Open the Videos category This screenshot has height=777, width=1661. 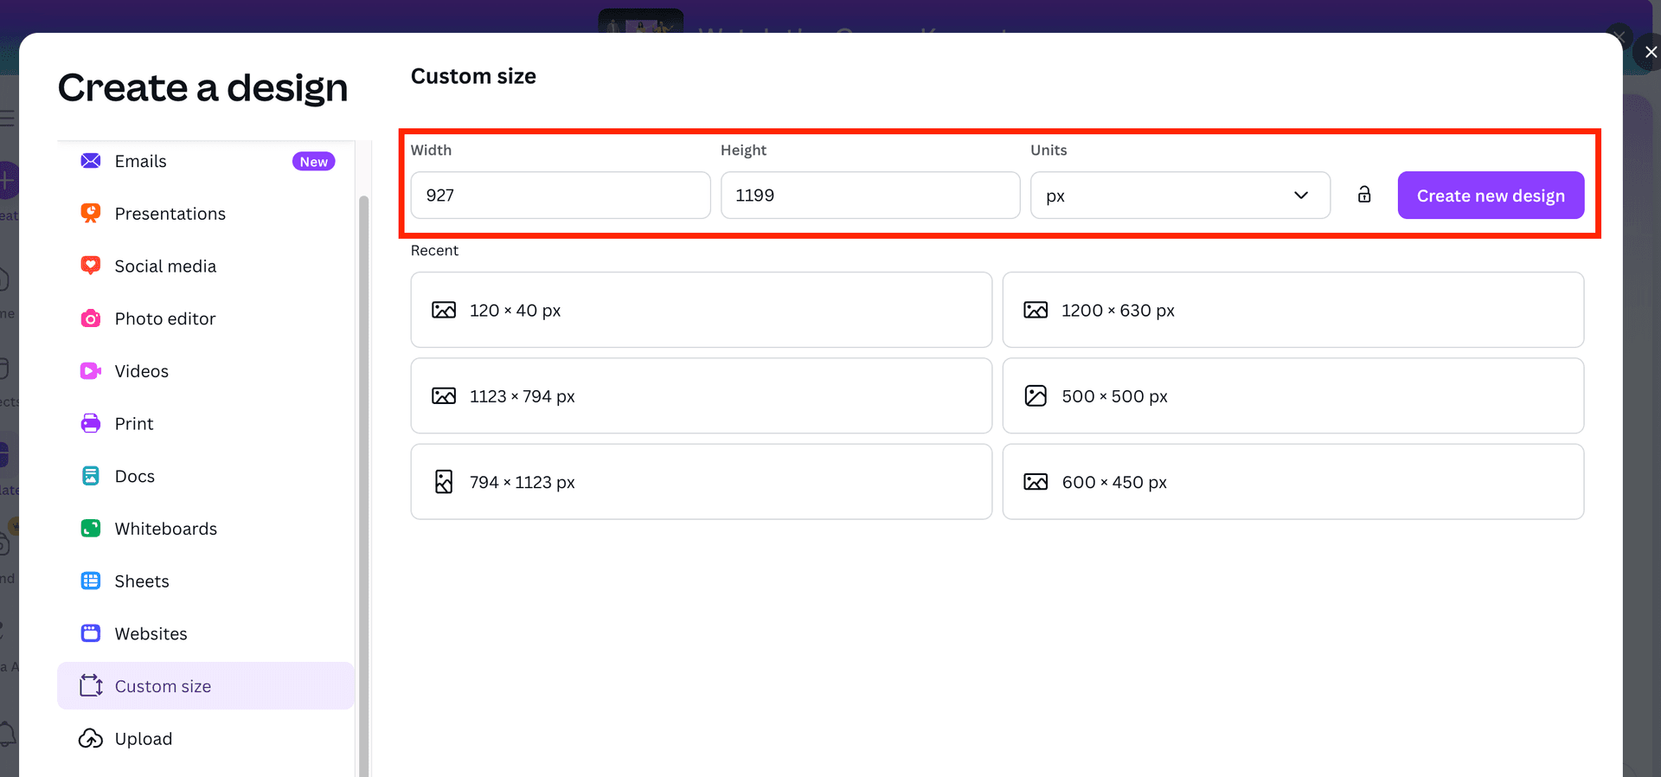tap(206, 371)
